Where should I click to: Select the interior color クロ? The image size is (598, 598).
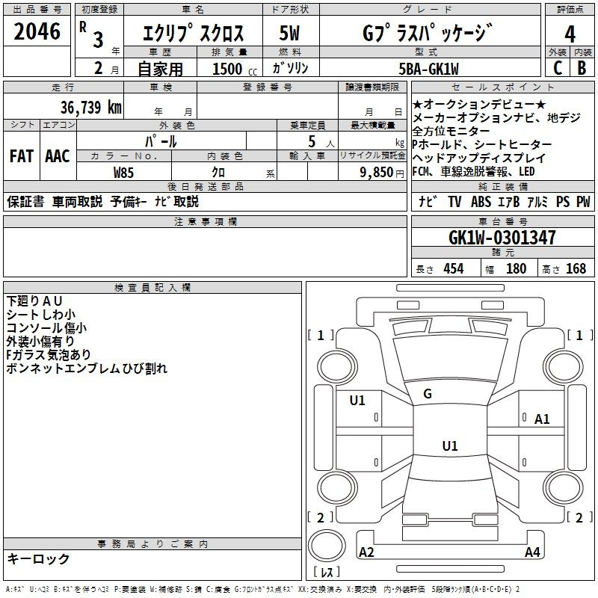pos(218,173)
